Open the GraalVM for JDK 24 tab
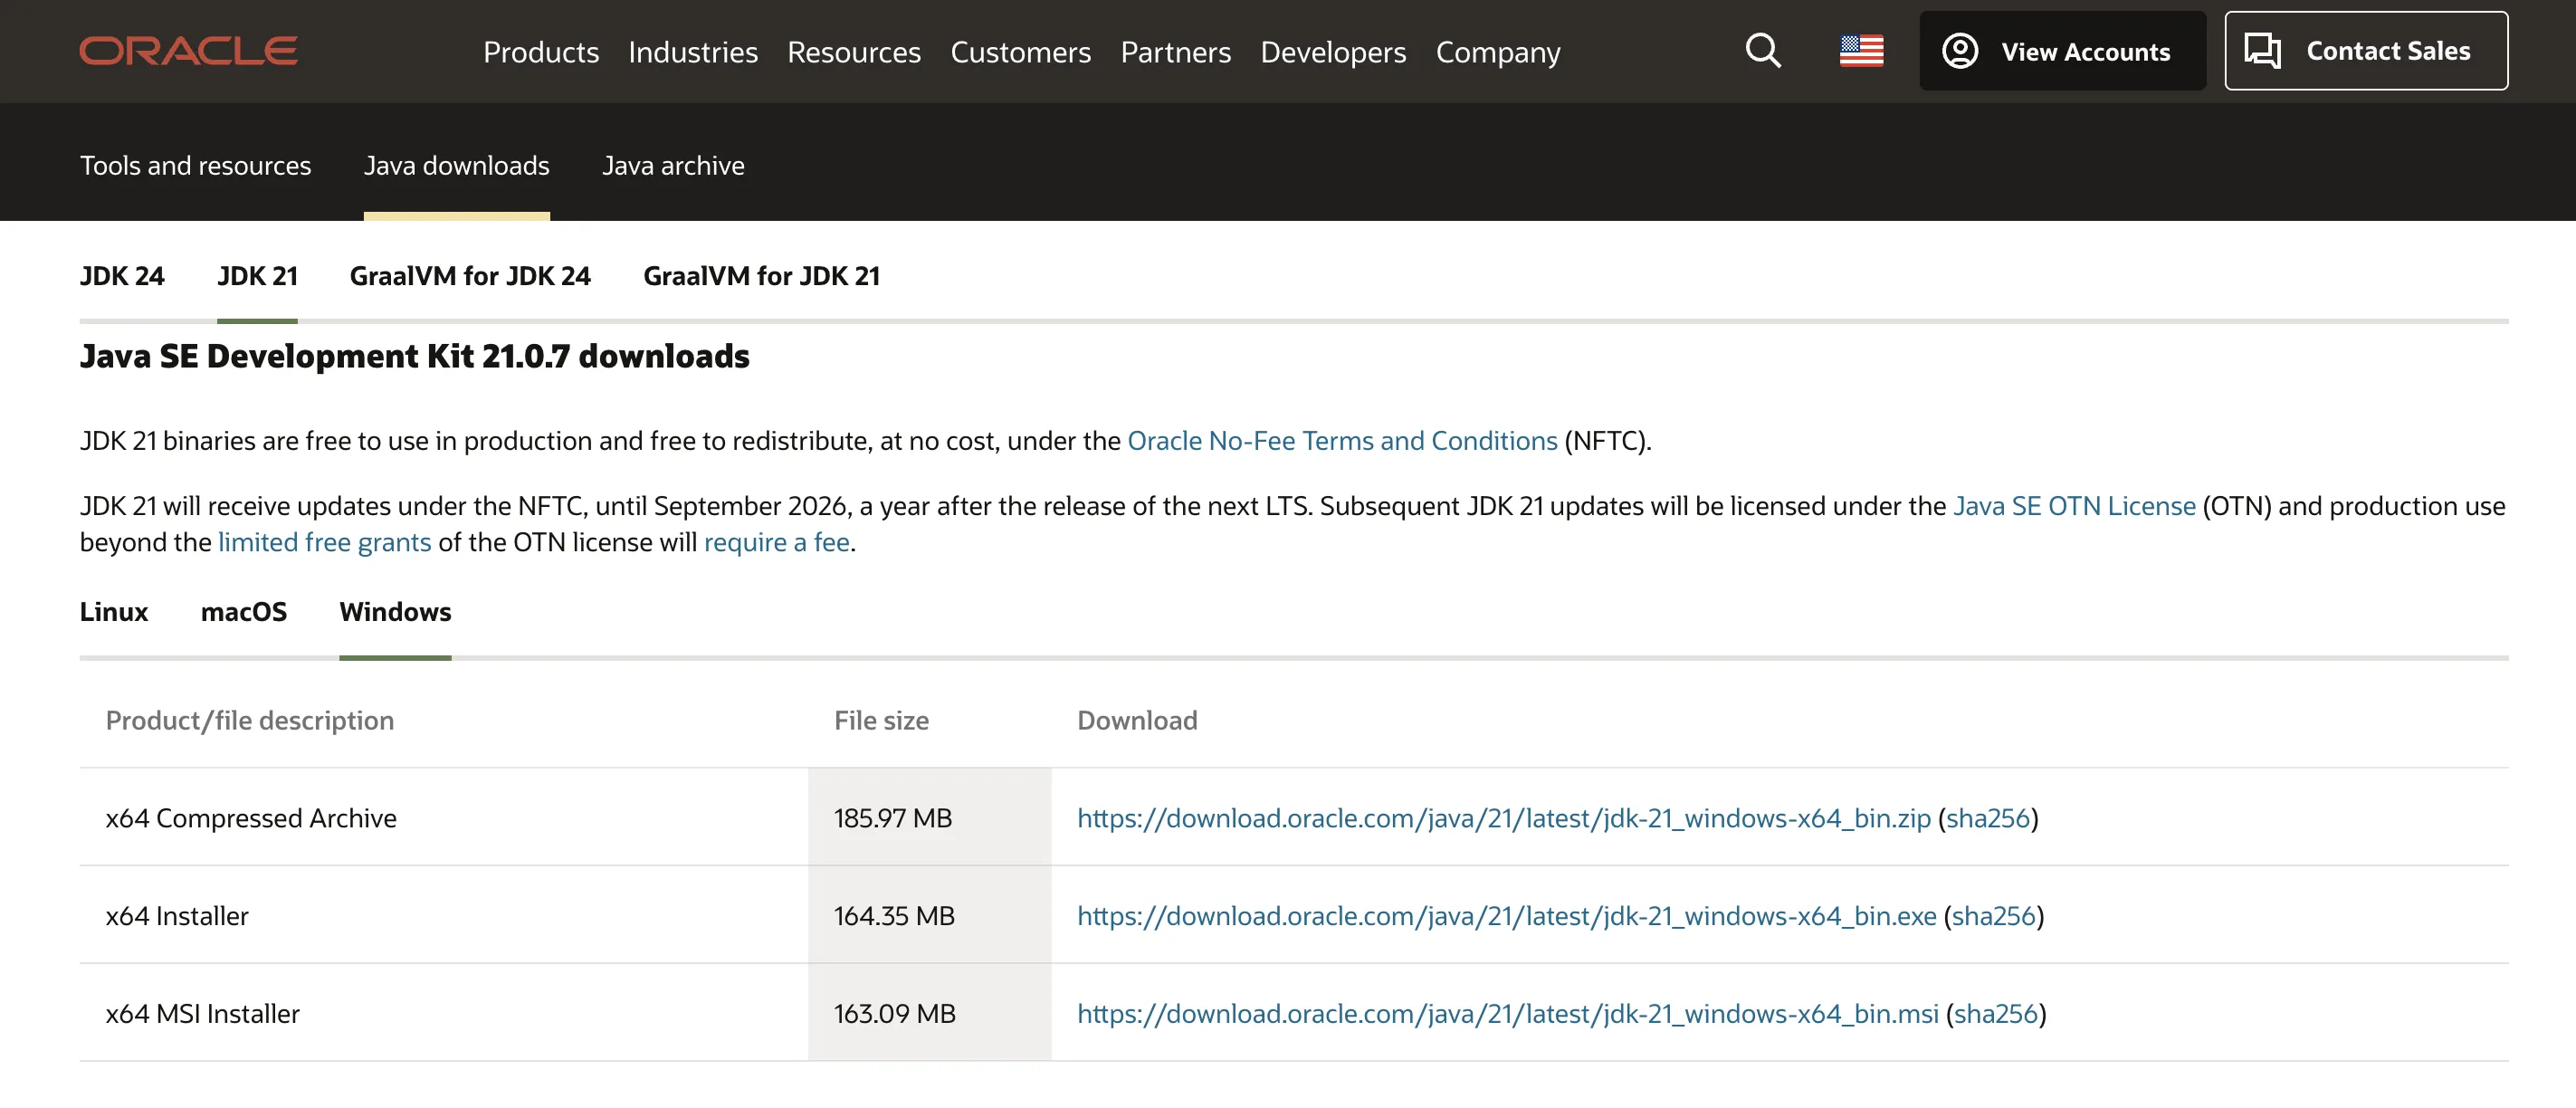Screen dimensions: 2576x1108 [470, 276]
